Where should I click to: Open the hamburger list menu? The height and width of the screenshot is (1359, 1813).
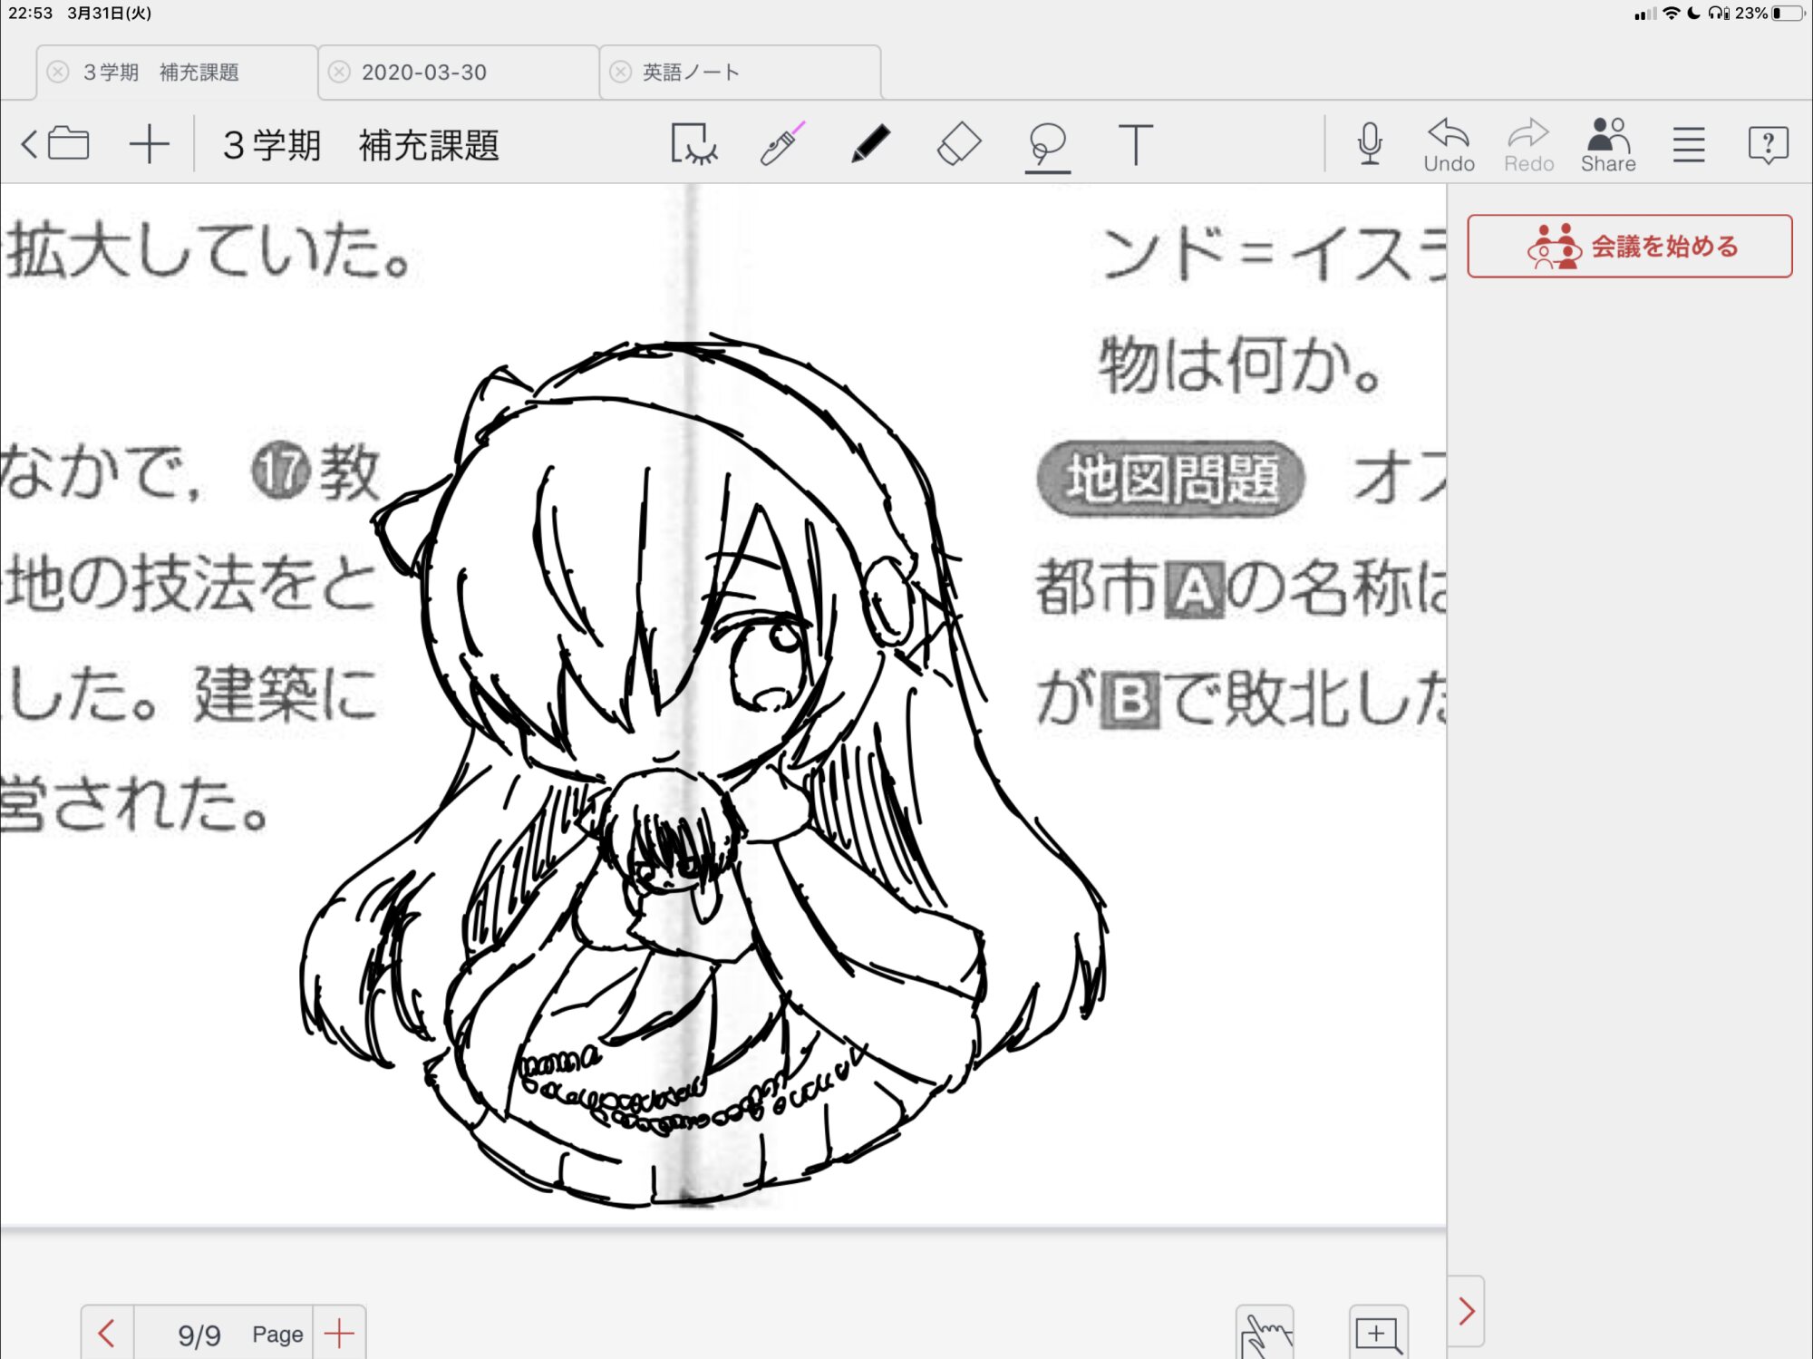click(x=1689, y=144)
